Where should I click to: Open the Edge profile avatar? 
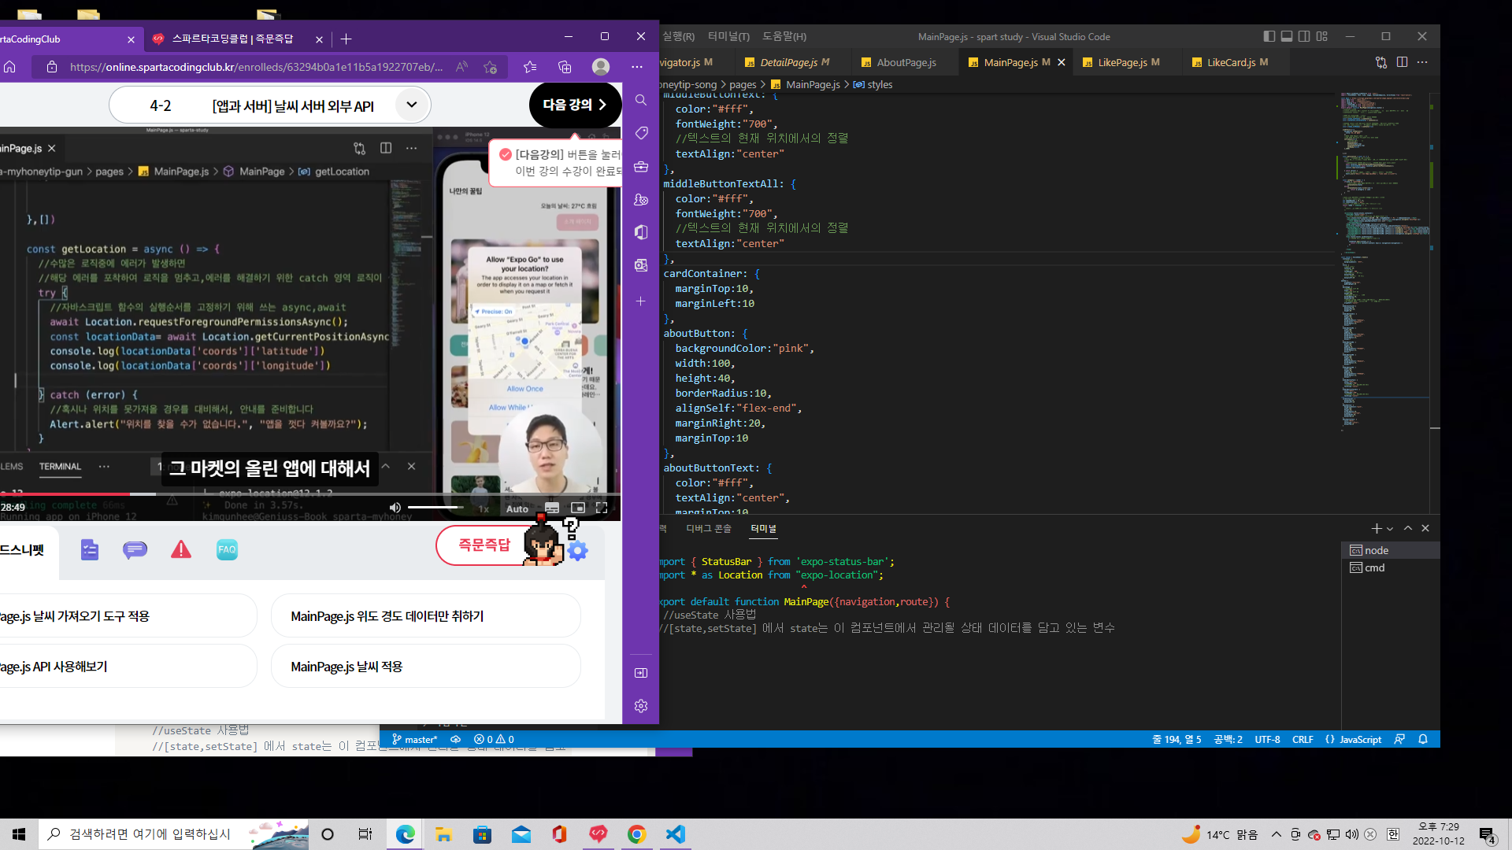pyautogui.click(x=601, y=67)
